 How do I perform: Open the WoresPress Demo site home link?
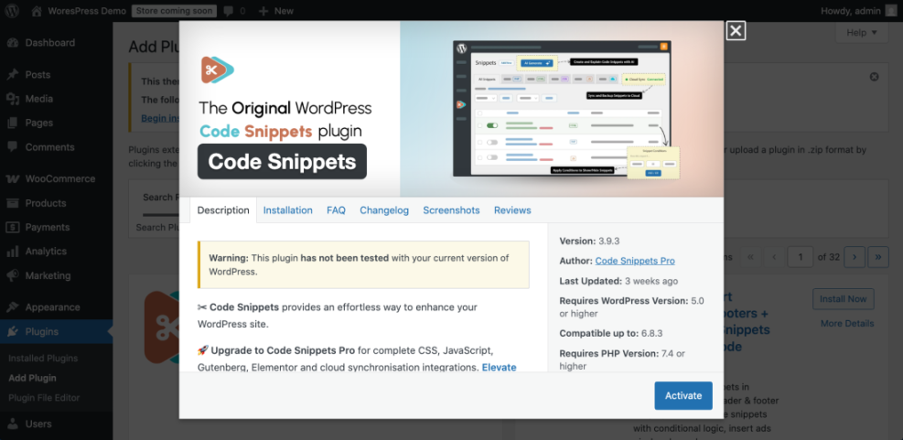79,10
